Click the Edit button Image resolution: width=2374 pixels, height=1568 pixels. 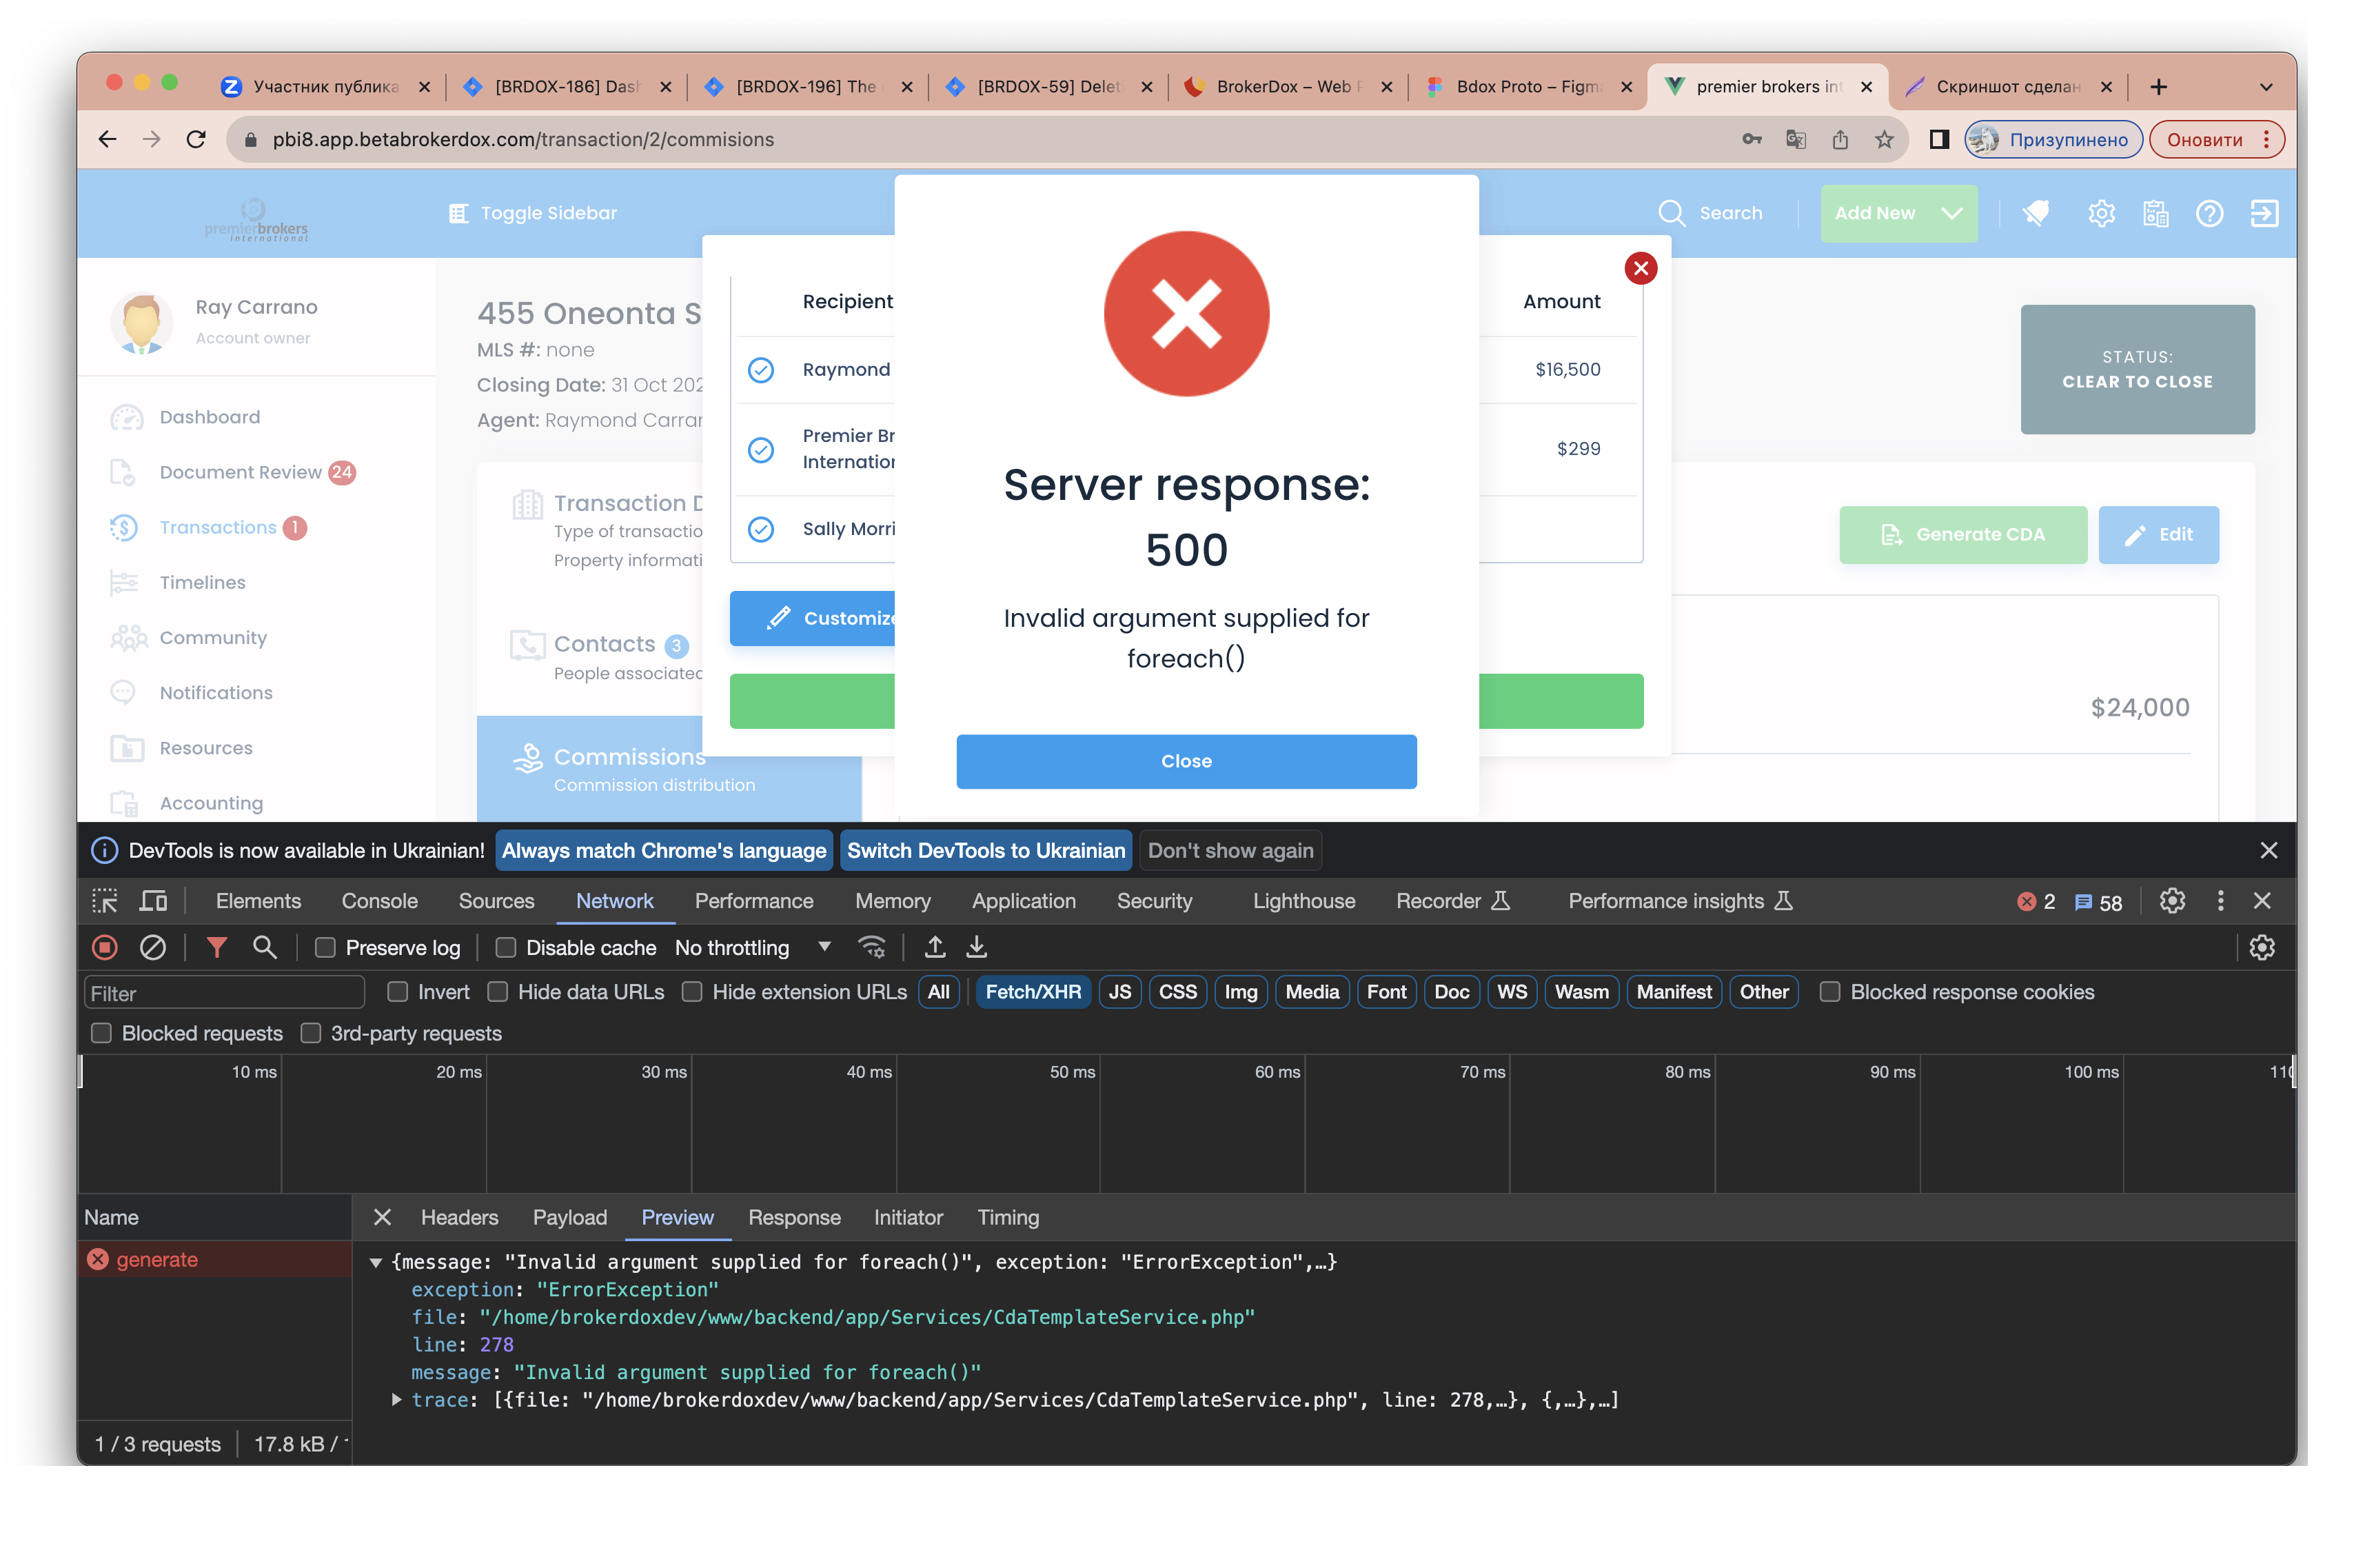pyautogui.click(x=2158, y=535)
